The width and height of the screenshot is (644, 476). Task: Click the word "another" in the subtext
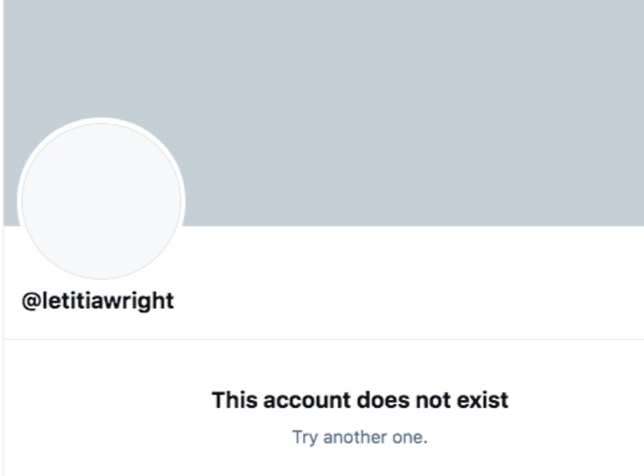[x=355, y=437]
